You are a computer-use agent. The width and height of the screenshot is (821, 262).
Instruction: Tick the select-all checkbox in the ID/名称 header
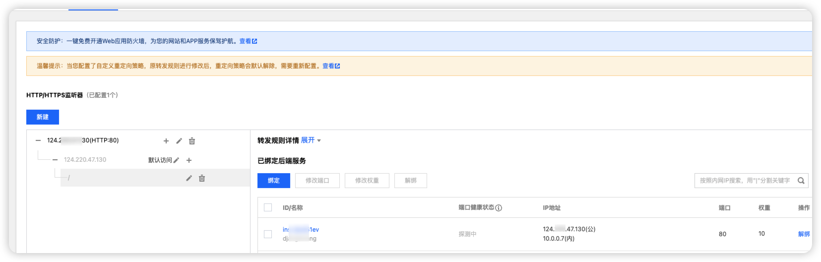pos(268,207)
